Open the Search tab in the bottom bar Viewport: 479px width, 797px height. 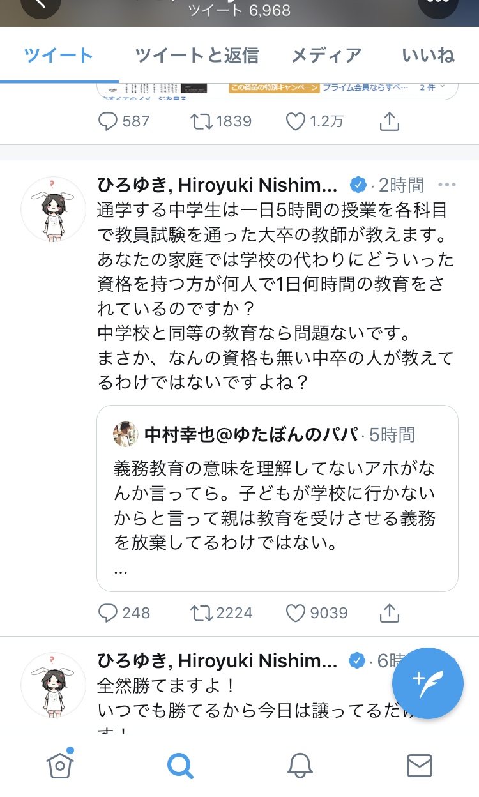pyautogui.click(x=180, y=764)
